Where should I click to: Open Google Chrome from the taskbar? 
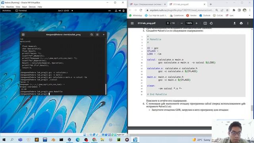(x=94, y=139)
